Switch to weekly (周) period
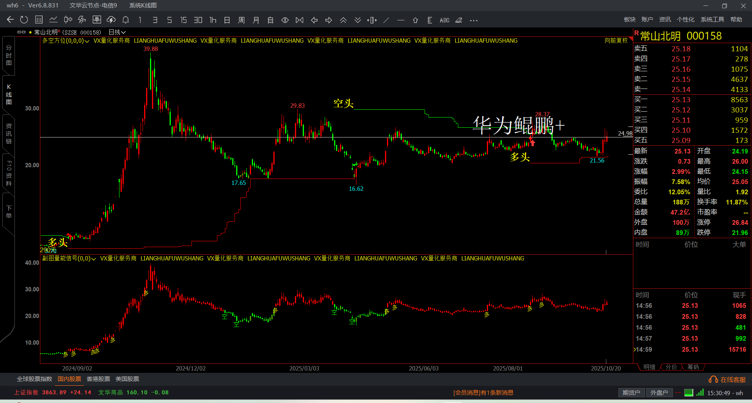 [x=241, y=20]
